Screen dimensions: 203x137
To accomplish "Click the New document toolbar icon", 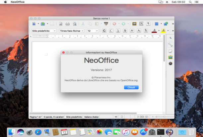I will click(x=34, y=24).
